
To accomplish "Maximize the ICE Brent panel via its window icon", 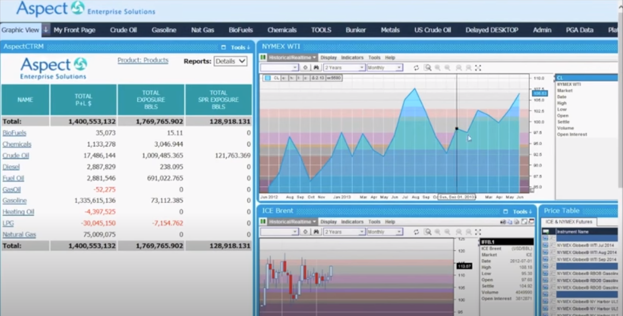I will [506, 212].
